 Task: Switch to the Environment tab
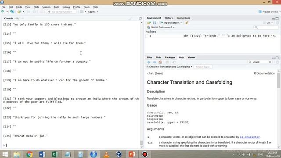[x=154, y=18]
